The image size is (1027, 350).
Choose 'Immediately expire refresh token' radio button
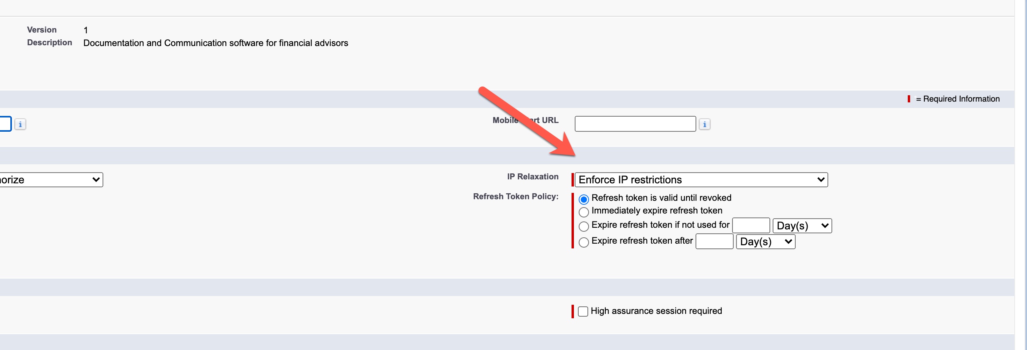[x=584, y=212]
